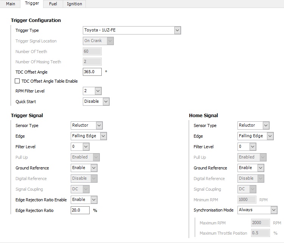Enable TDC Offset Angle Table checkbox
The image size is (284, 243).
(x=17, y=81)
